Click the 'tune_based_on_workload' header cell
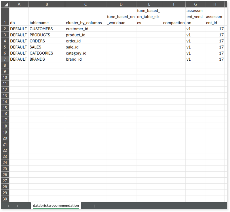Viewport: 230px width, 212px height. pos(121,16)
